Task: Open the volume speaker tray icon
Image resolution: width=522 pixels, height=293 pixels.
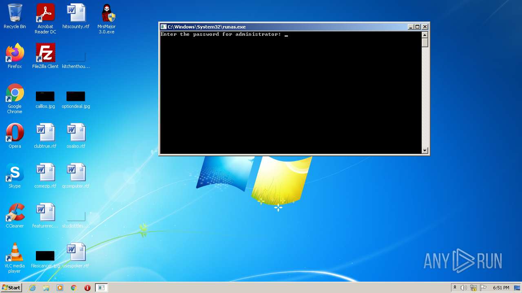Action: pos(464,288)
